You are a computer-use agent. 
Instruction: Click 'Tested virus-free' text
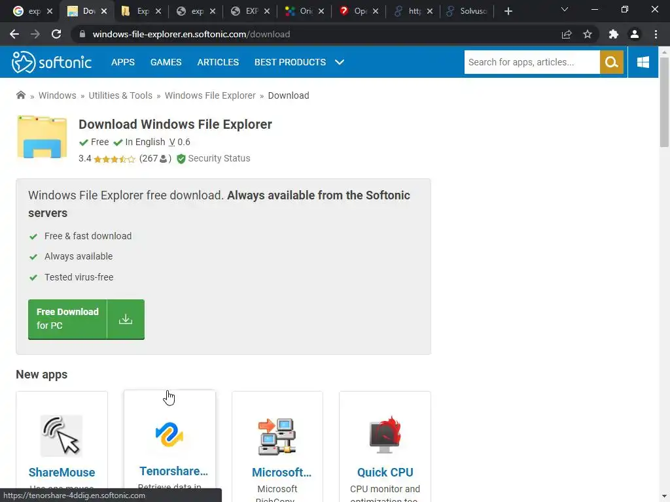click(79, 277)
